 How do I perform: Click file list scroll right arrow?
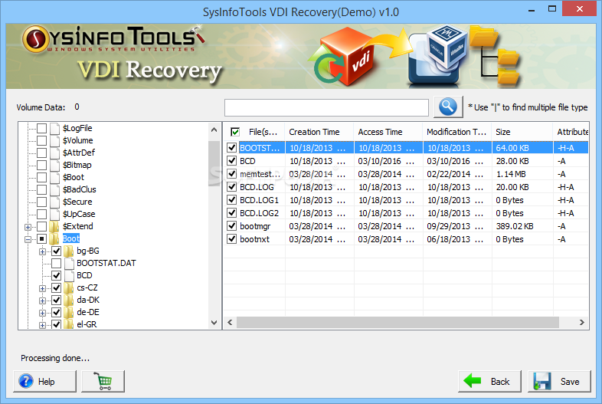tap(582, 323)
